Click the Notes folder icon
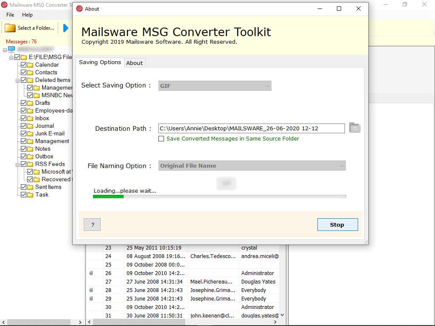The width and height of the screenshot is (435, 326). click(30, 149)
